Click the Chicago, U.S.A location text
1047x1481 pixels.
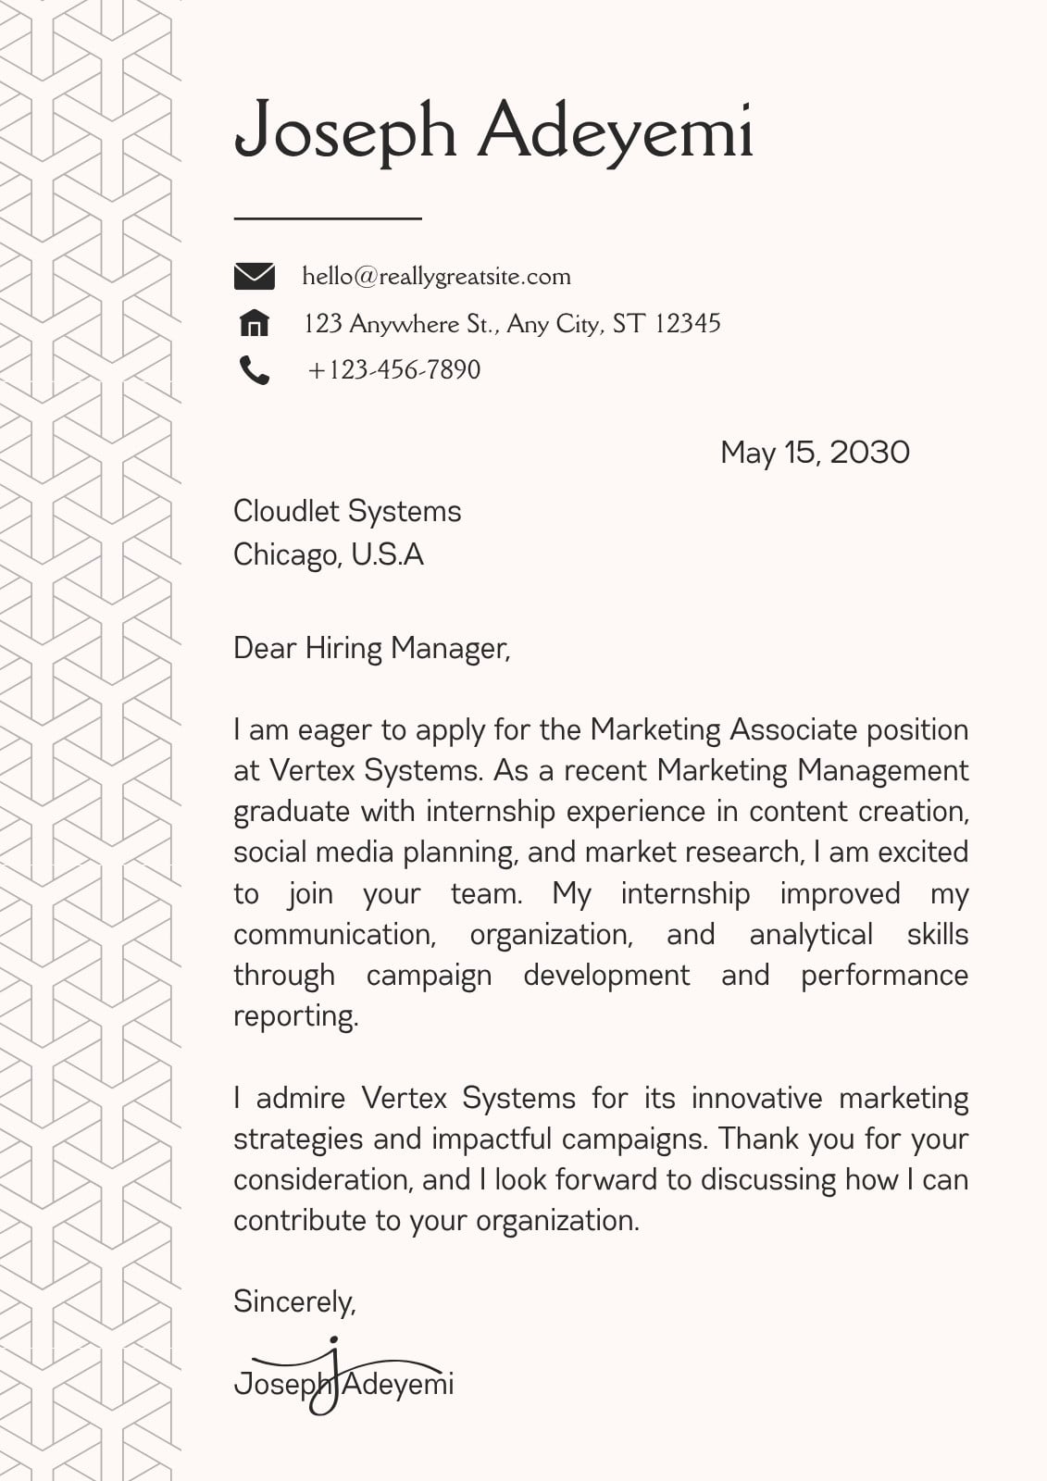point(329,554)
